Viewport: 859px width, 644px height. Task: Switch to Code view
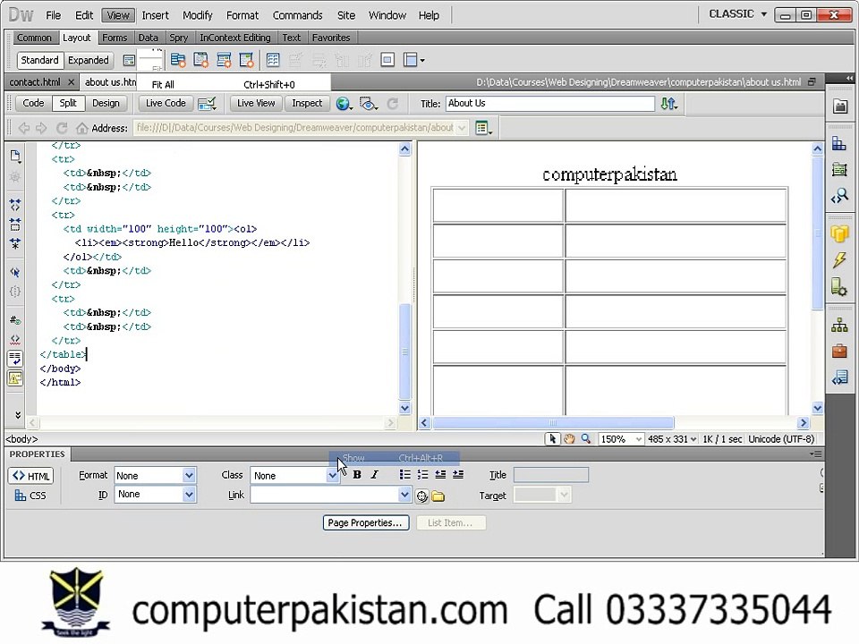(x=33, y=103)
